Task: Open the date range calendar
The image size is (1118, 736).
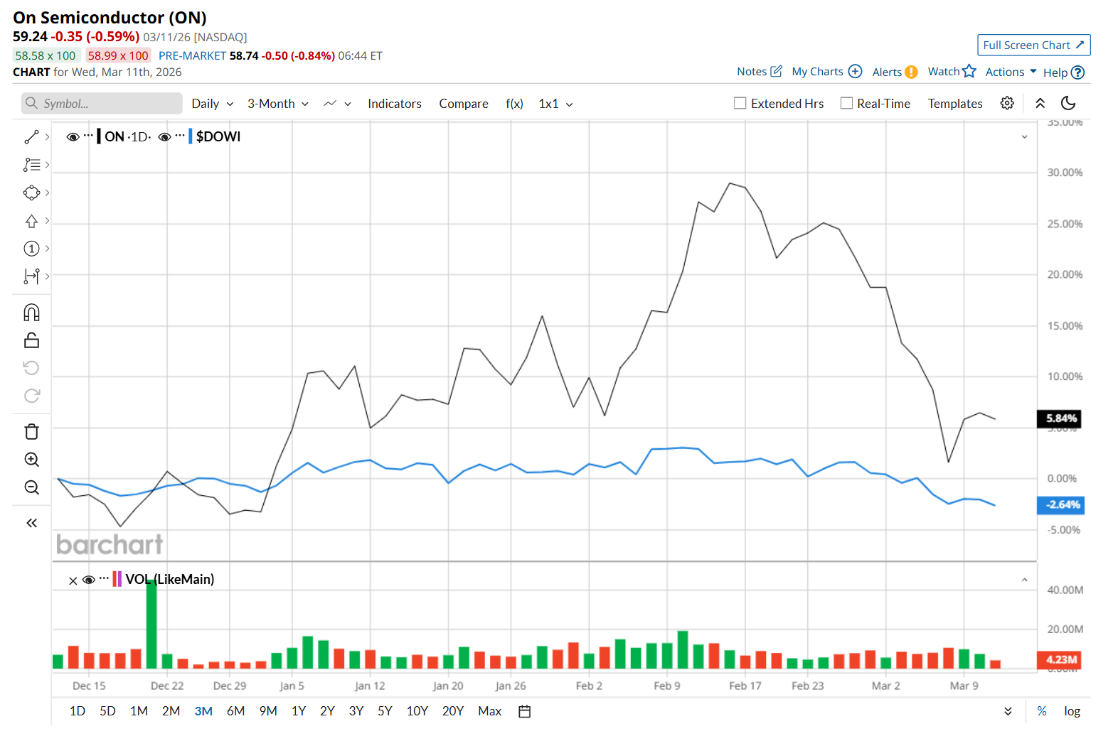Action: coord(525,711)
